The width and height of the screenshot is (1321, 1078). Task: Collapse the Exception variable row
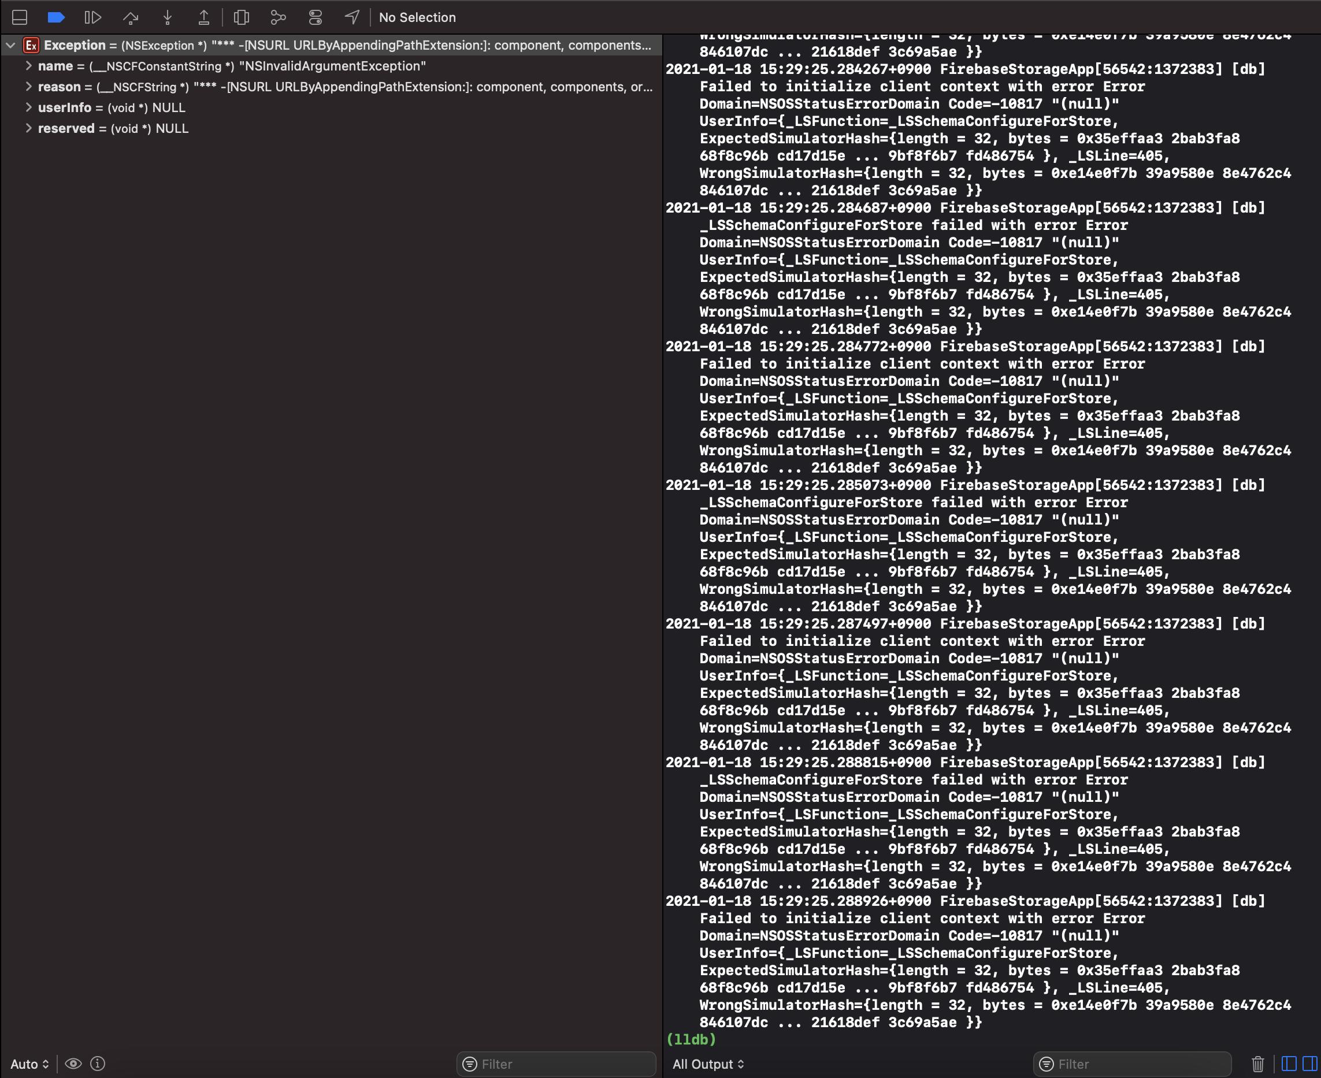click(10, 45)
